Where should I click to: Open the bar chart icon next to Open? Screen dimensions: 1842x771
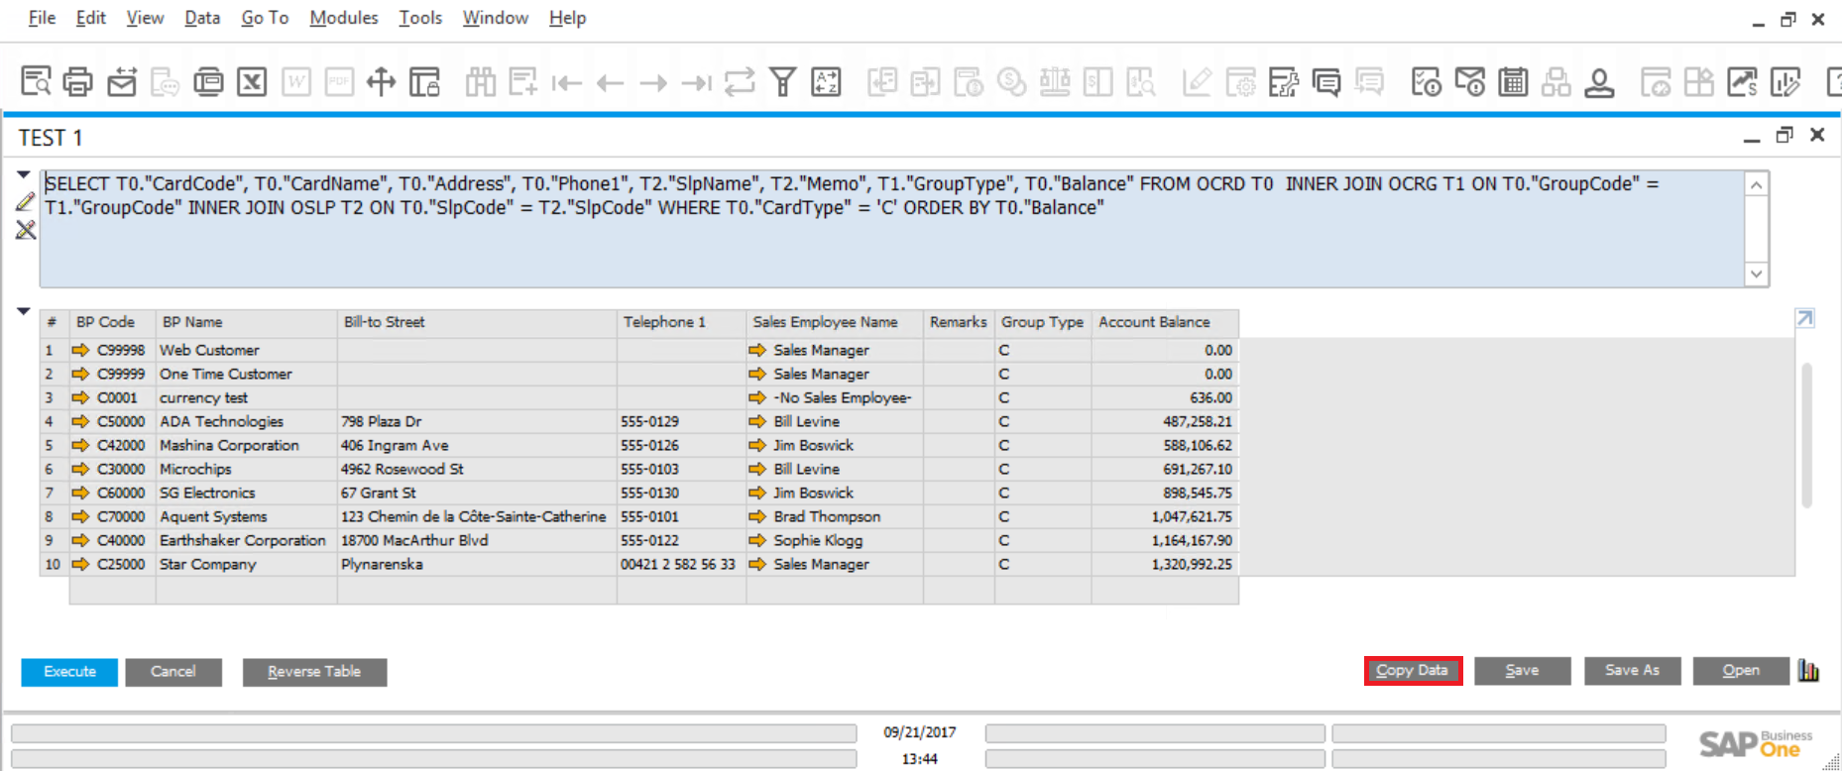tap(1809, 671)
